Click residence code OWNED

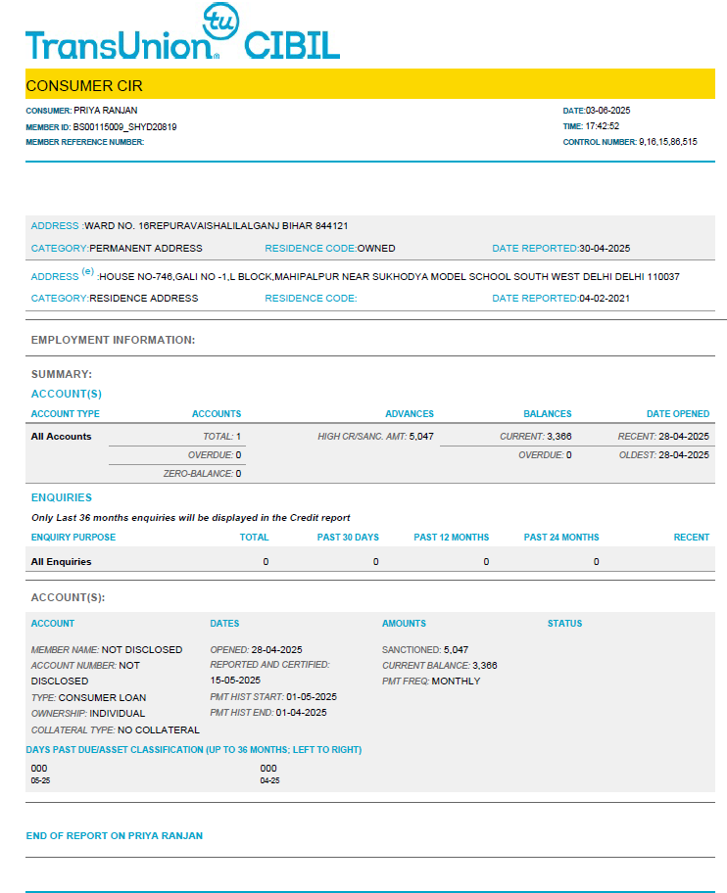(376, 249)
